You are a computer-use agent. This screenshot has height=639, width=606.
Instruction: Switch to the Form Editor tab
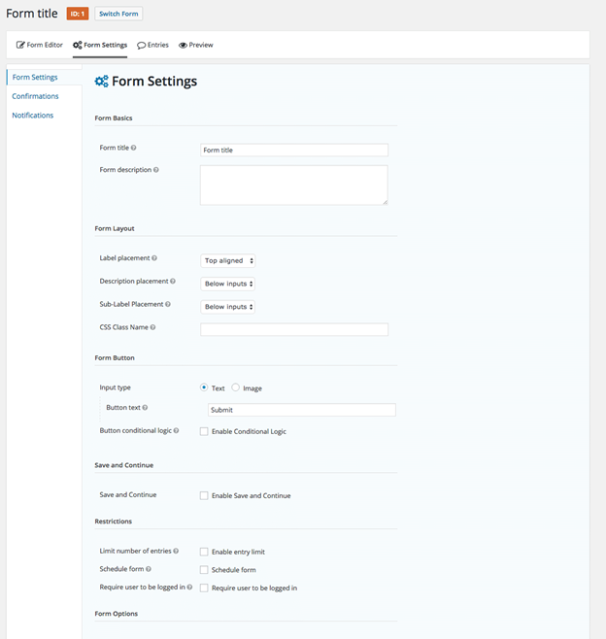pyautogui.click(x=40, y=45)
